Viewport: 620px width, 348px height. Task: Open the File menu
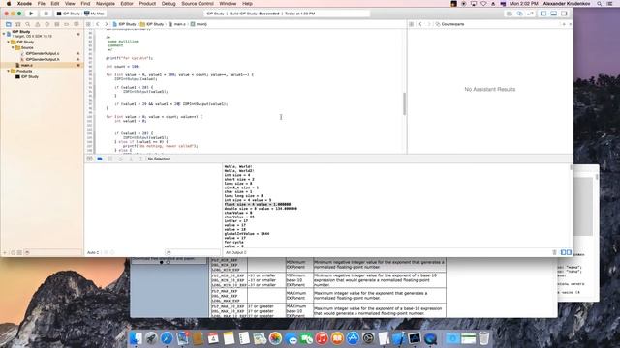[41, 4]
